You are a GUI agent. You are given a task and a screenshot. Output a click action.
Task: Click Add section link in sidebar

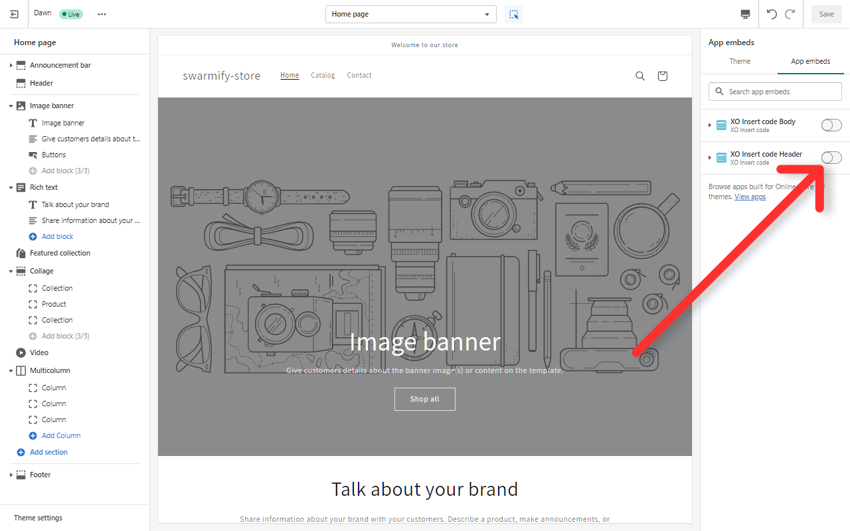point(48,452)
